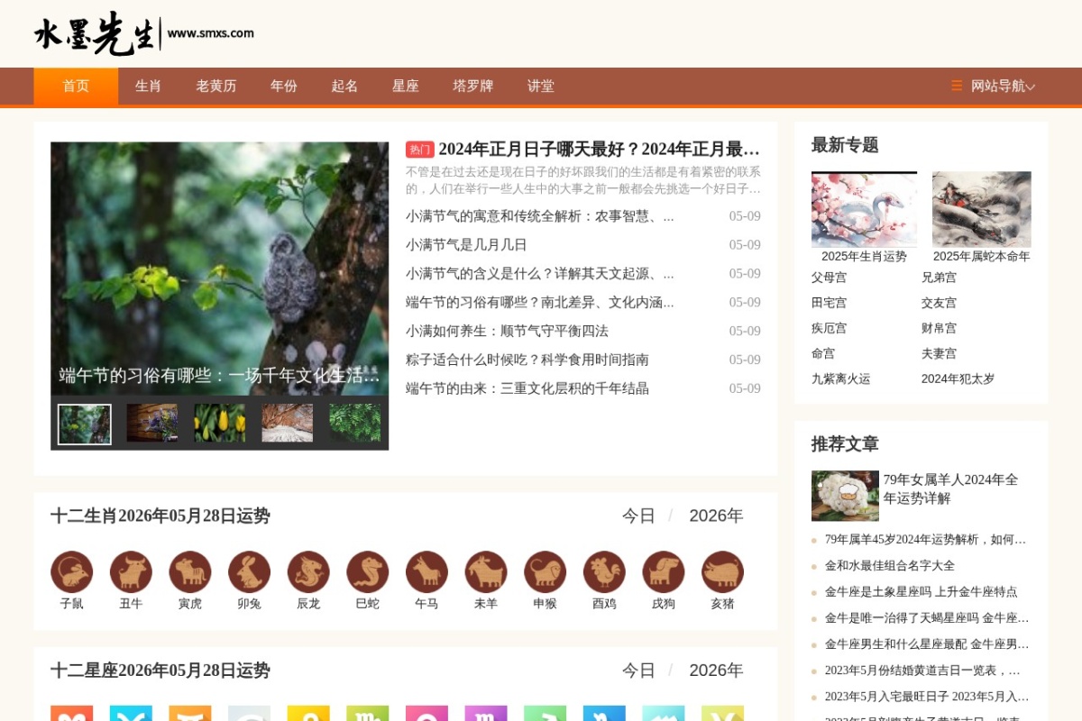Viewport: 1082px width, 721px height.
Task: Open article 小满如何养生：顺节气守平衡四法
Action: coord(507,331)
